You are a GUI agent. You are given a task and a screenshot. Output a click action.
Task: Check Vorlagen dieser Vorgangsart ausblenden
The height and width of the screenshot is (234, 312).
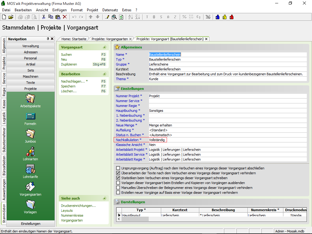[x=118, y=183]
